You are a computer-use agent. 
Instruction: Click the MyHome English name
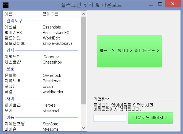click(x=51, y=129)
